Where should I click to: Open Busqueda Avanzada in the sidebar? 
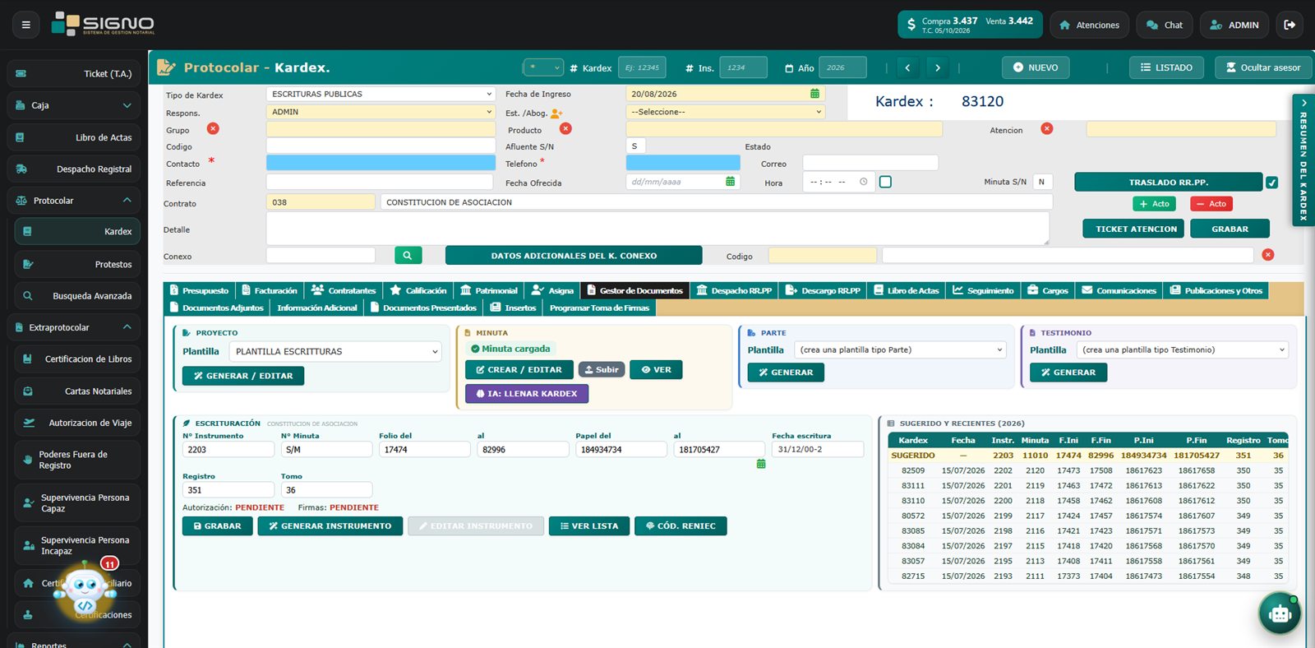tap(77, 296)
